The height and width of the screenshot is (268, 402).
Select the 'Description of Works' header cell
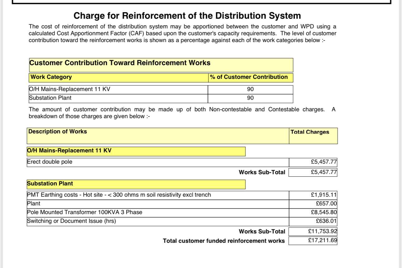158,136
